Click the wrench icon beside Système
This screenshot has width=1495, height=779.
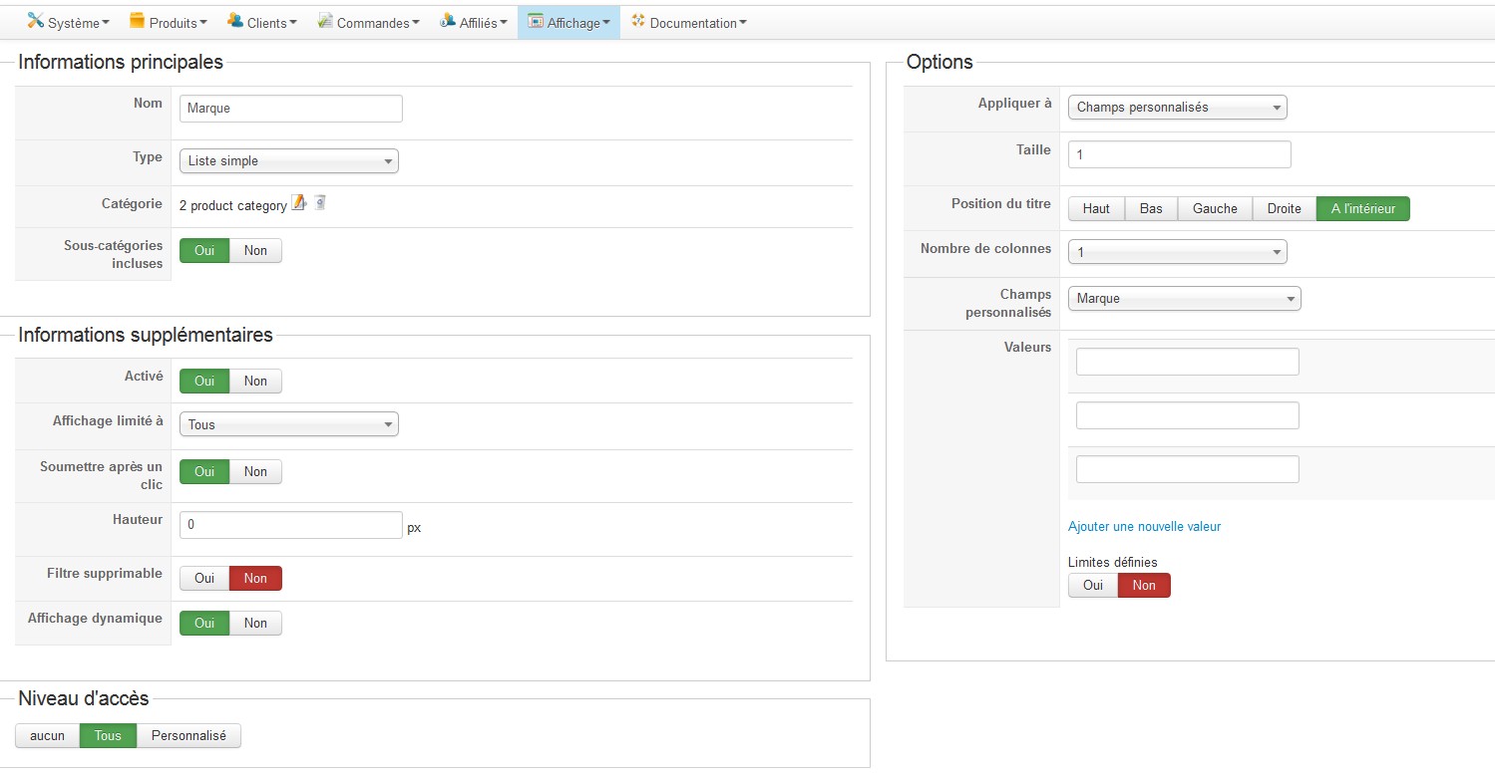point(36,21)
